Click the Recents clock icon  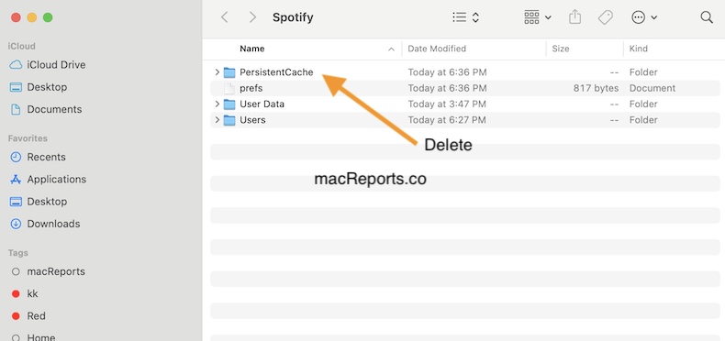click(16, 157)
